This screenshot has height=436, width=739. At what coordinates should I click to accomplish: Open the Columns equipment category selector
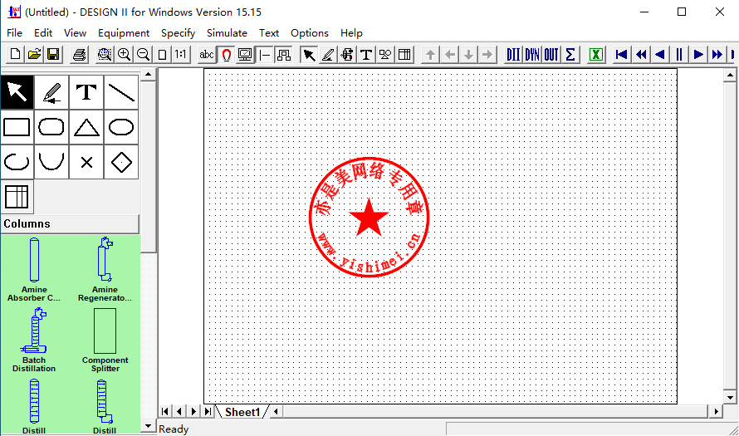[70, 224]
